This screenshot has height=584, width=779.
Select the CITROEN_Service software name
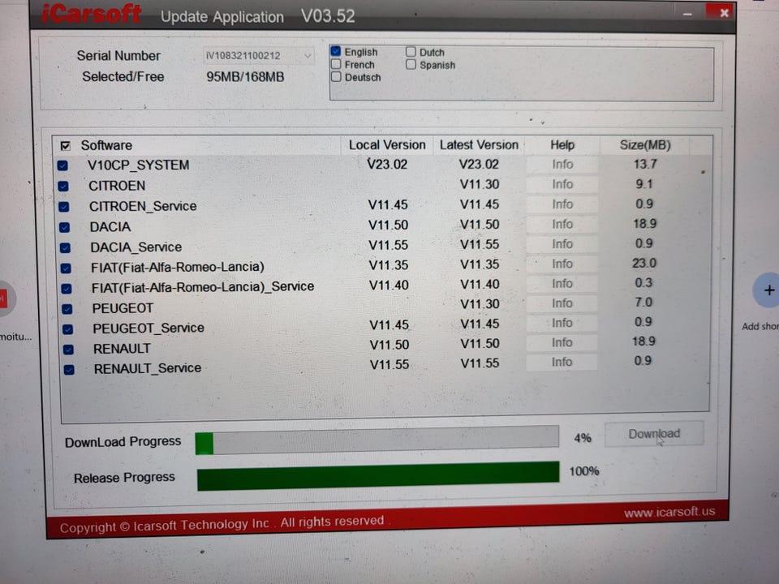point(143,206)
